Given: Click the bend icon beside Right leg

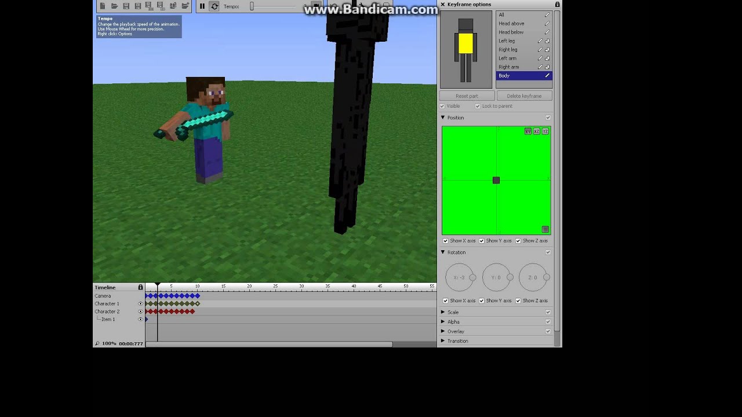Looking at the screenshot, I should click(x=547, y=49).
